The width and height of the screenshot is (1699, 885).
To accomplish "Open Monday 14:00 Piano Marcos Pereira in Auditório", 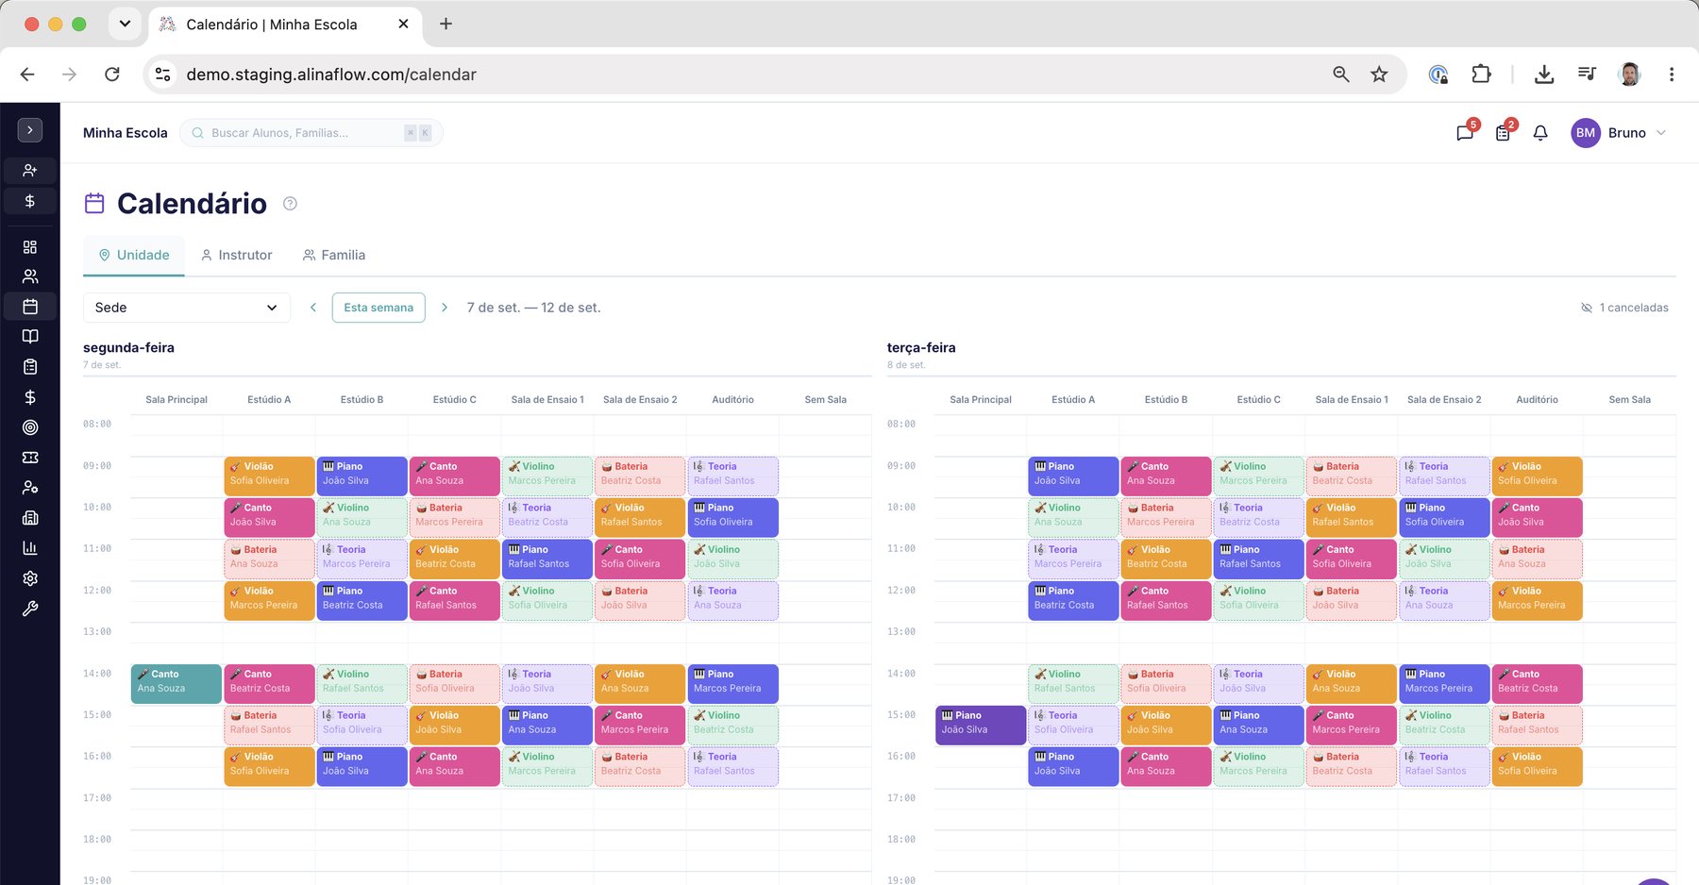I will pyautogui.click(x=732, y=684).
